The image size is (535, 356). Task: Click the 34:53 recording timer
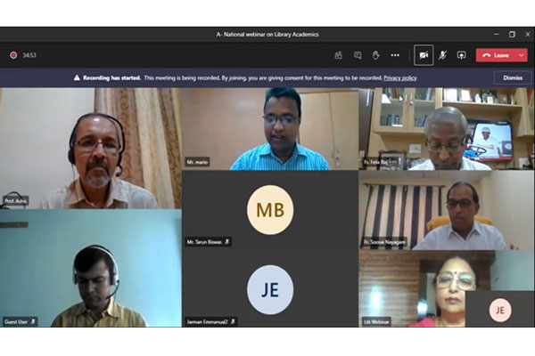[x=29, y=55]
